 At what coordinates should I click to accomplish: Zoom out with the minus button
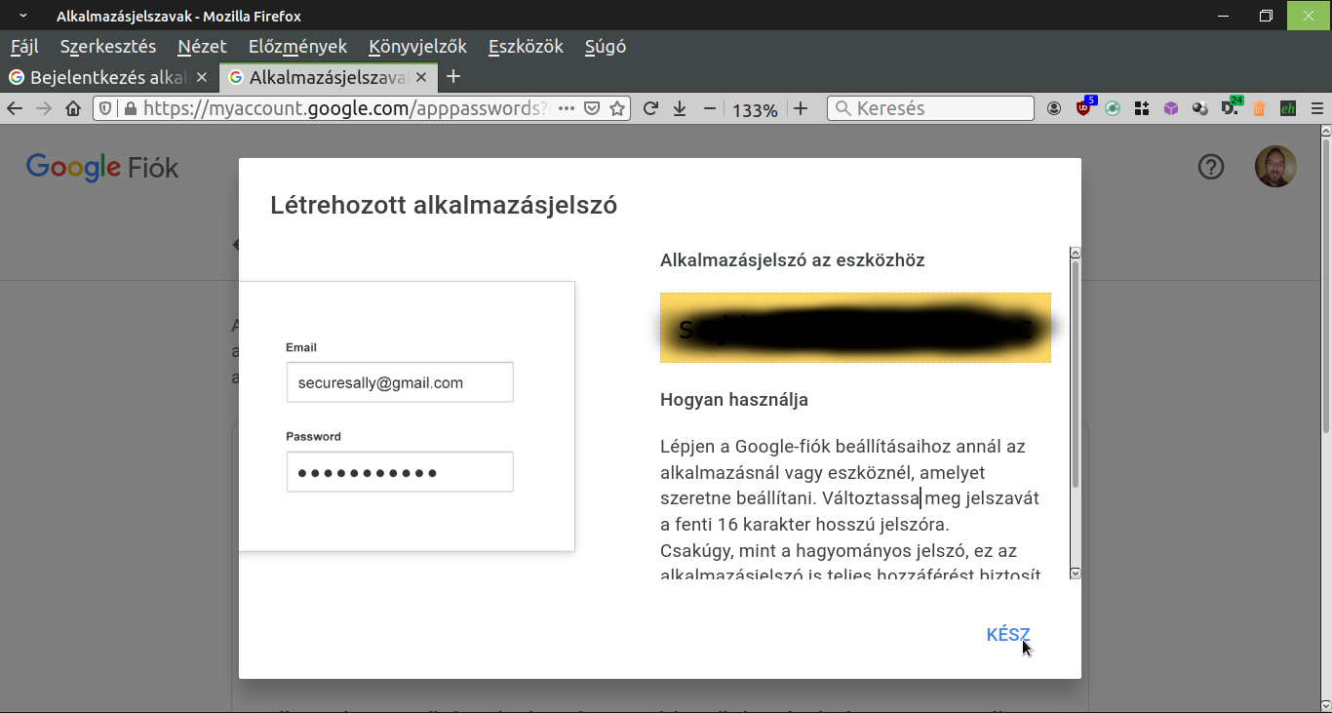coord(710,108)
